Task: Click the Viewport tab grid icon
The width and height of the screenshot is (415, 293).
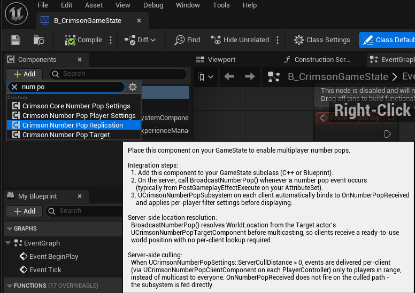Action: click(200, 60)
